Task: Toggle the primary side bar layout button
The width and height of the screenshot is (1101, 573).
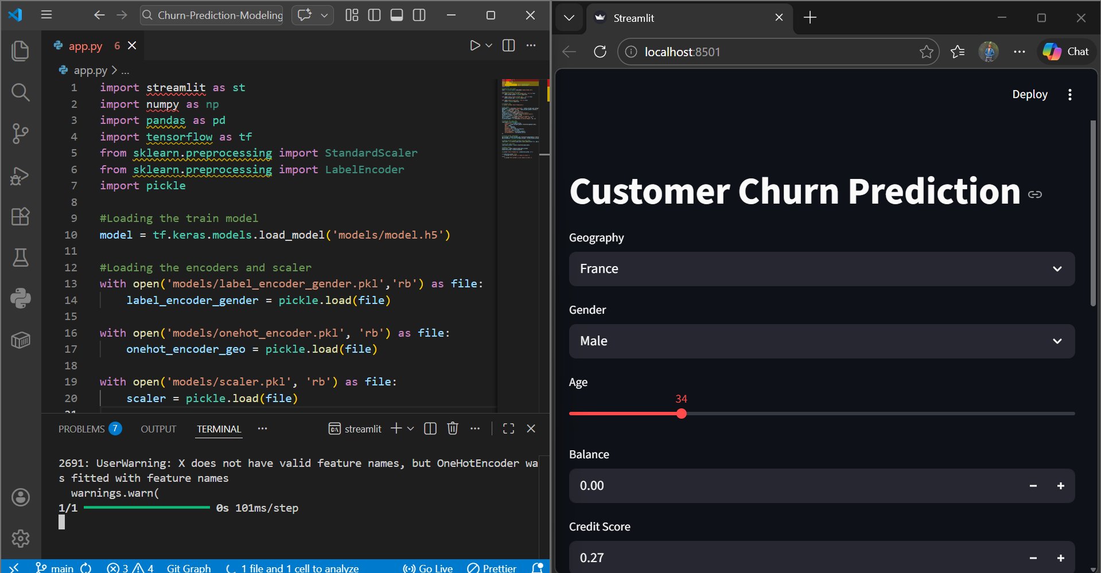Action: pyautogui.click(x=374, y=15)
